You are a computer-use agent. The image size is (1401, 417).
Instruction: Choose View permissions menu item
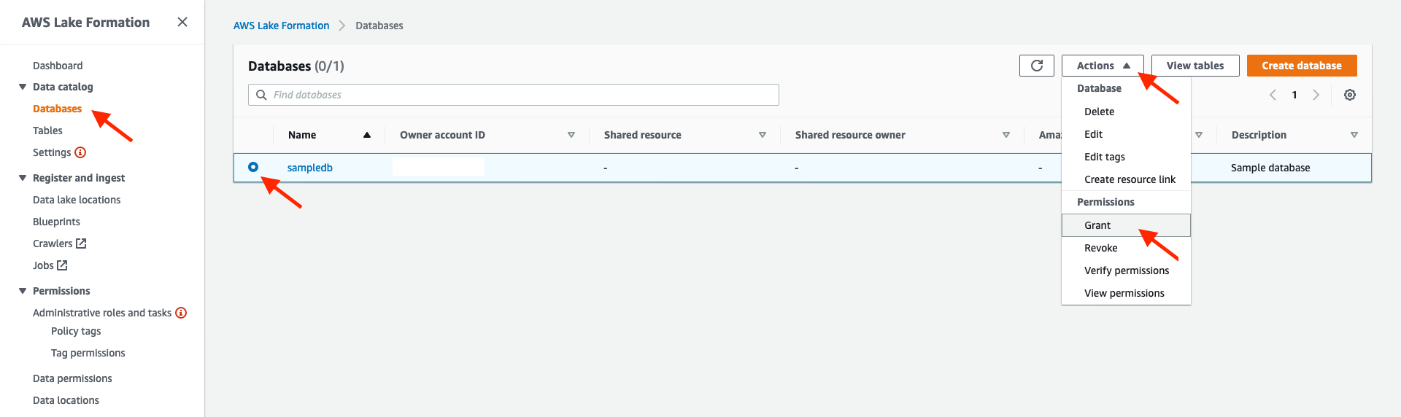(1126, 293)
